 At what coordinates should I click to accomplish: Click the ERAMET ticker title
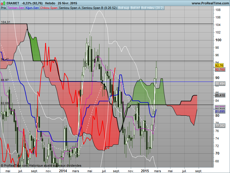(x=13, y=3)
